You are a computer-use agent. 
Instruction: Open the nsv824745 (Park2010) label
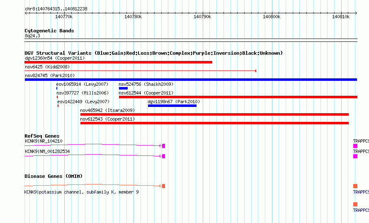coord(50,75)
